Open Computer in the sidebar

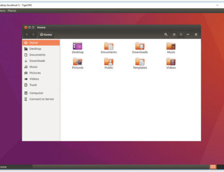[41, 93]
